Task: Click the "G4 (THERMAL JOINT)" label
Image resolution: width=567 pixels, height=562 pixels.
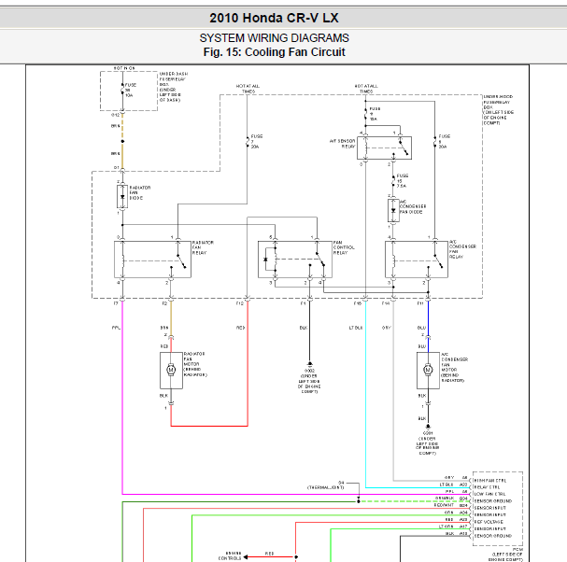Action: point(326,485)
